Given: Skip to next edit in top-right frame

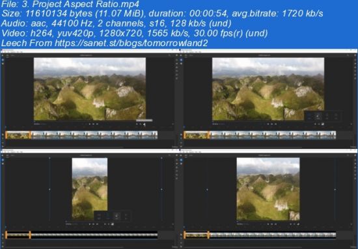Looking at the screenshot, I should [x=275, y=124].
